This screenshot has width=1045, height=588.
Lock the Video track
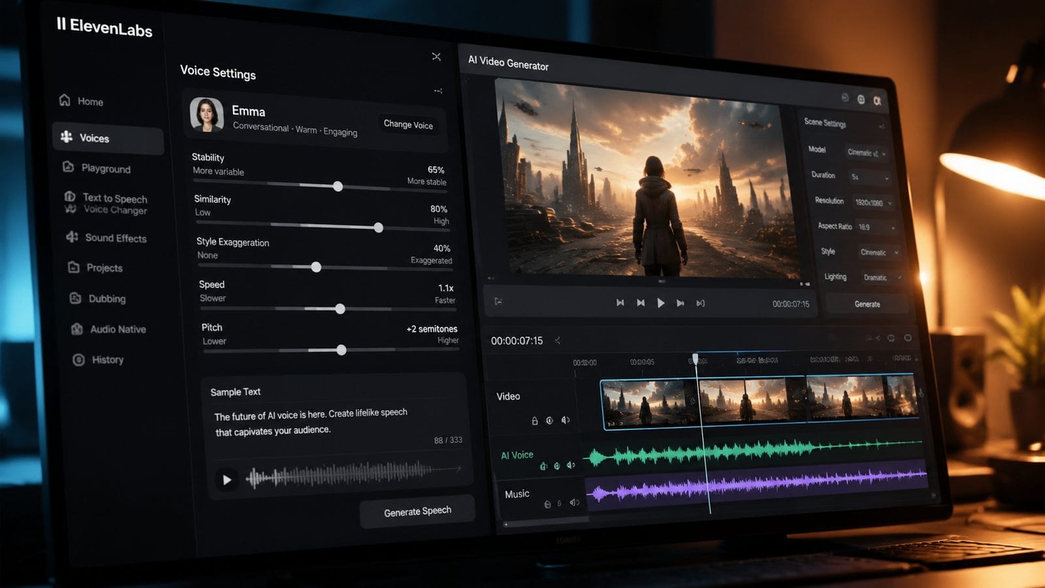(x=534, y=421)
